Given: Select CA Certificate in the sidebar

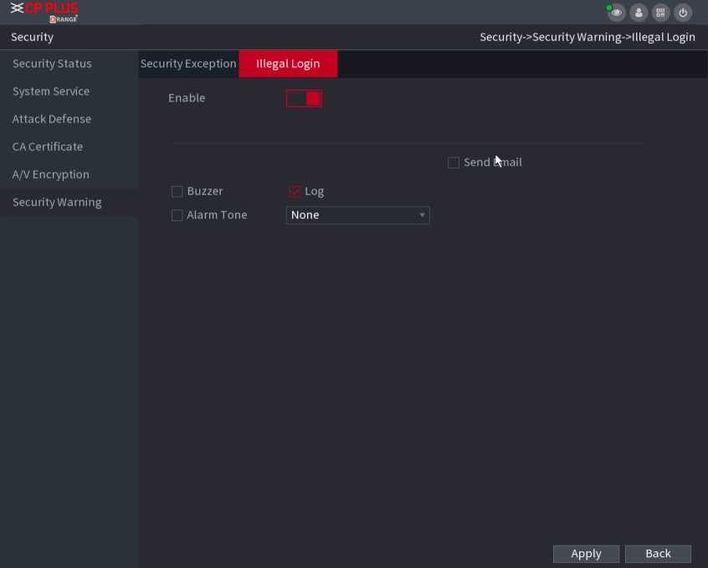Looking at the screenshot, I should (x=48, y=147).
